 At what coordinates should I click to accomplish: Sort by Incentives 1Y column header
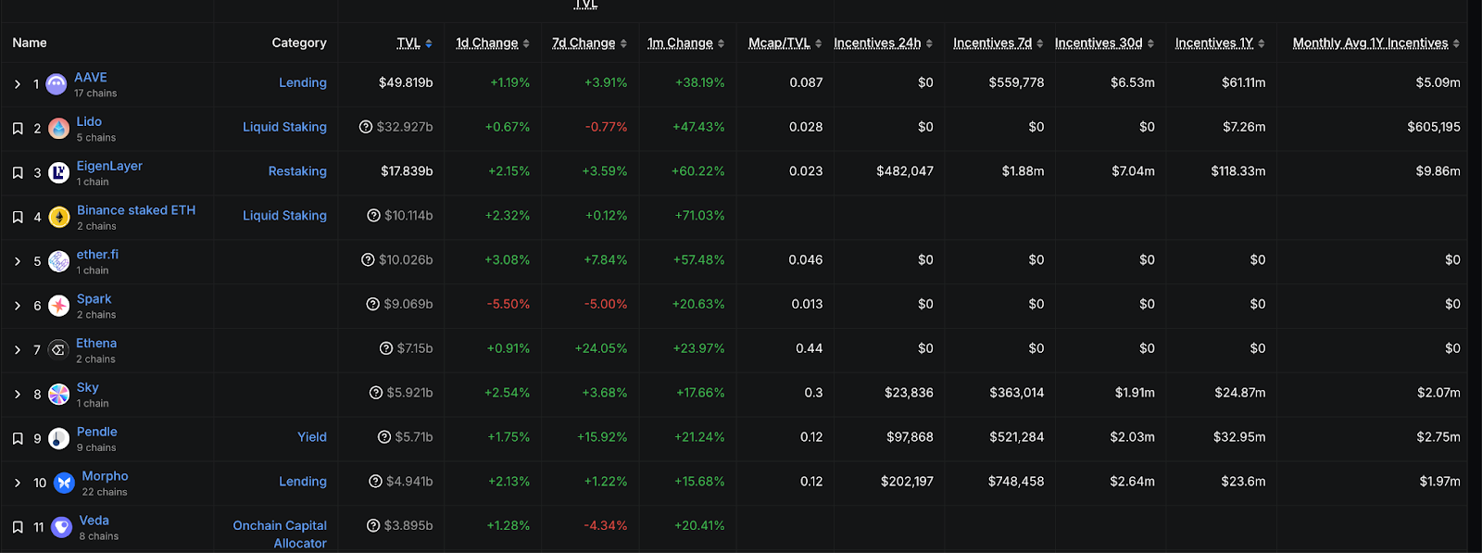pos(1221,44)
